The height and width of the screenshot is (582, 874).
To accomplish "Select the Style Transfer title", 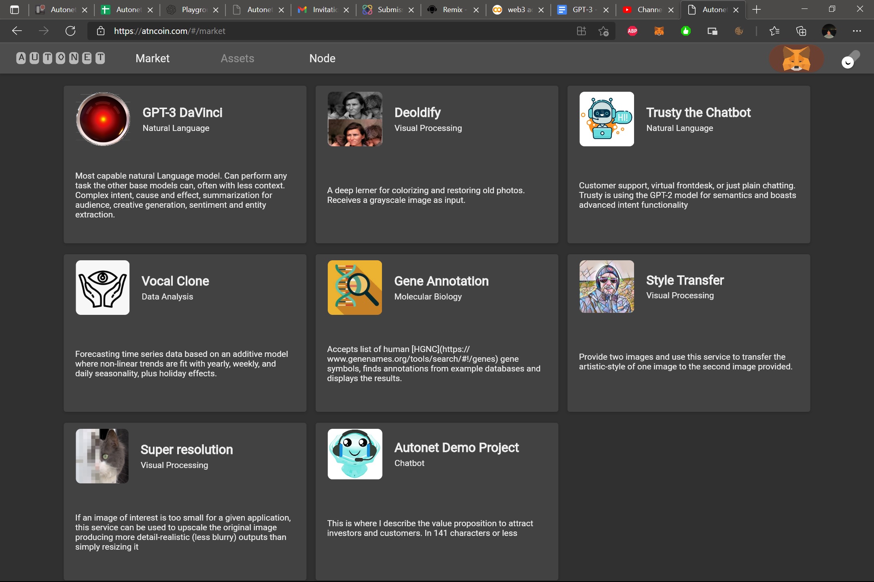I will [685, 280].
